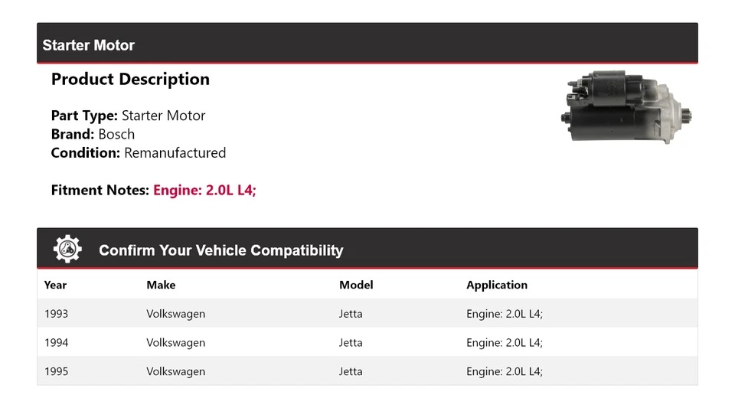Click the Part Type: Starter Motor line
The width and height of the screenshot is (735, 408).
[128, 116]
